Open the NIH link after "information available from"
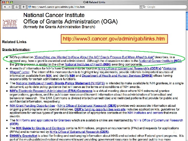 tap(49, 76)
